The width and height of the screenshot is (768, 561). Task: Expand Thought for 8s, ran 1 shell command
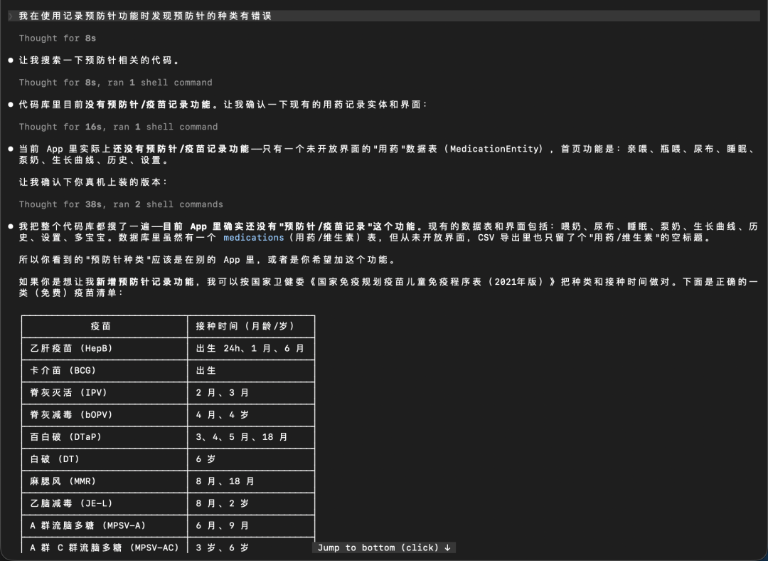pos(116,83)
